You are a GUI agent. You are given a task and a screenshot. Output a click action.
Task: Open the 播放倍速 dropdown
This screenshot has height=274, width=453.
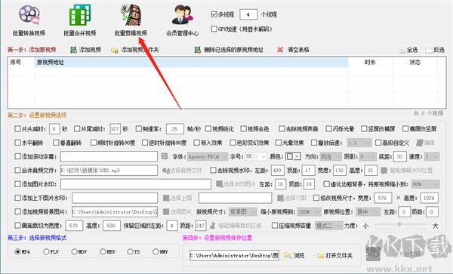(359, 143)
